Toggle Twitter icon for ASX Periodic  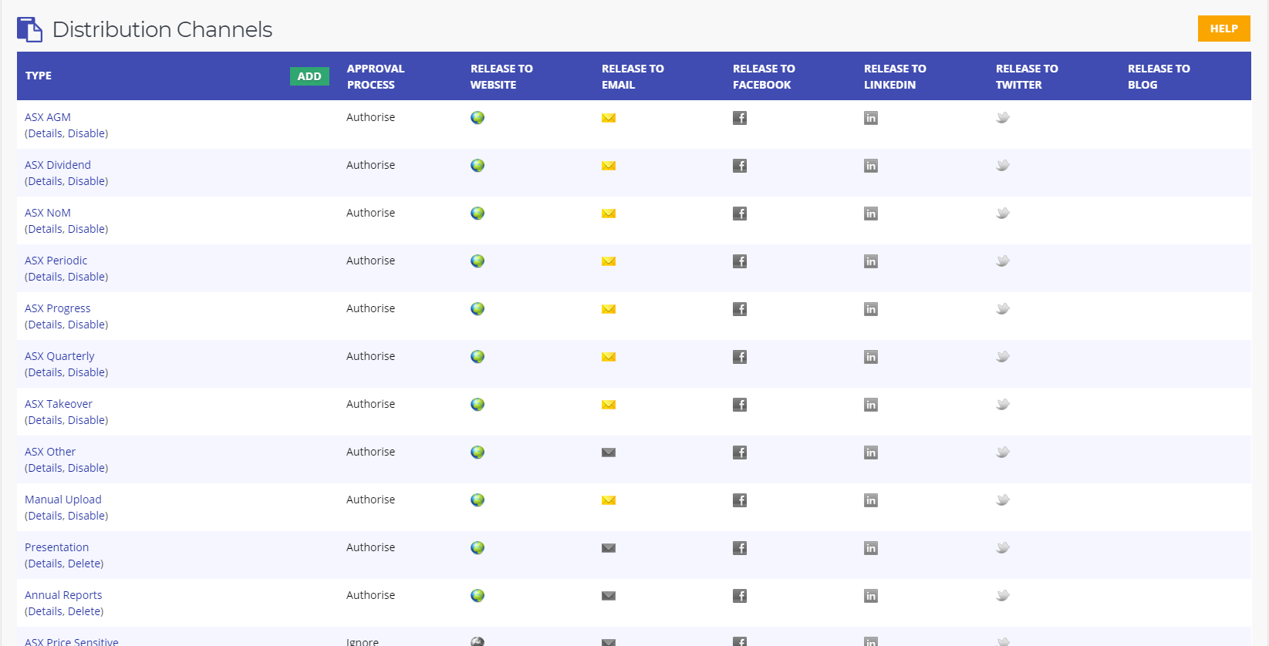(x=1003, y=261)
